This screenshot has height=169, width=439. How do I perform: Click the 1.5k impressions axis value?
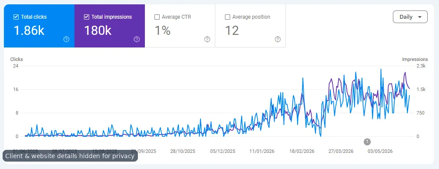point(421,89)
